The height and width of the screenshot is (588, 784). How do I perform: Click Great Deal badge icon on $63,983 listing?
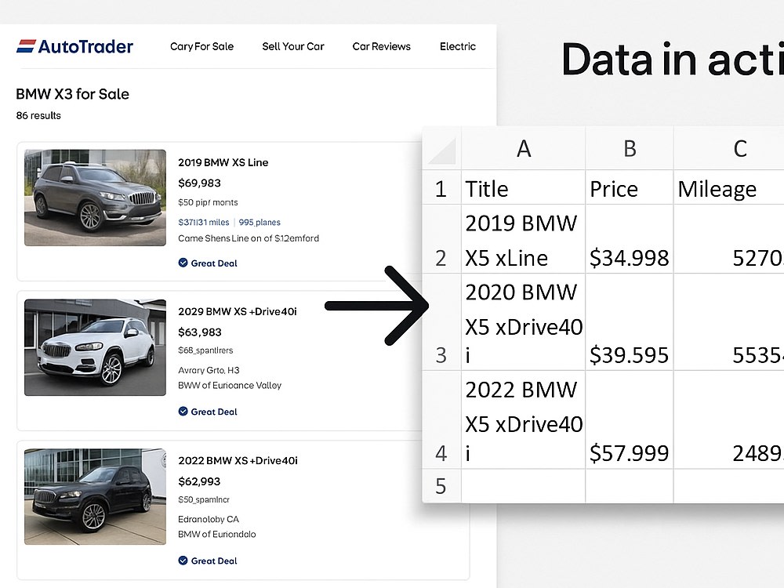[x=183, y=411]
